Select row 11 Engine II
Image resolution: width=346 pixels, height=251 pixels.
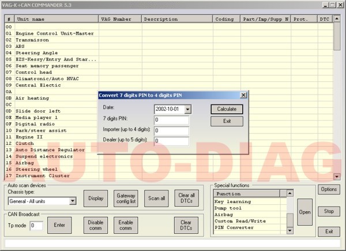51,137
